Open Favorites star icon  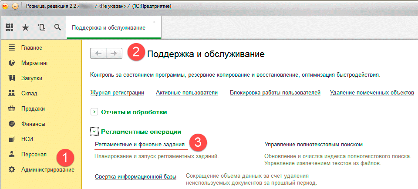25,27
